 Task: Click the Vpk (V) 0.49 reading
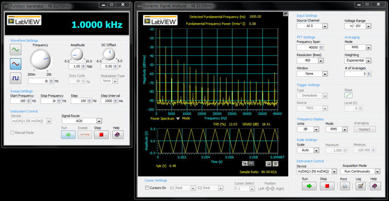pos(166,166)
